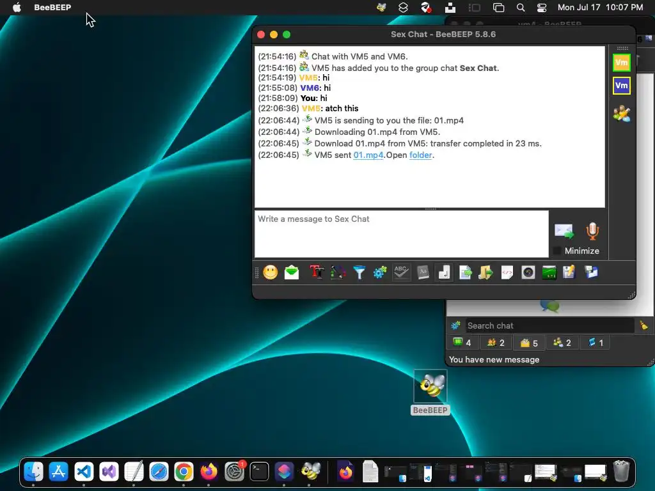The width and height of the screenshot is (655, 491).
Task: Toggle ABC spell checking button
Action: 401,272
